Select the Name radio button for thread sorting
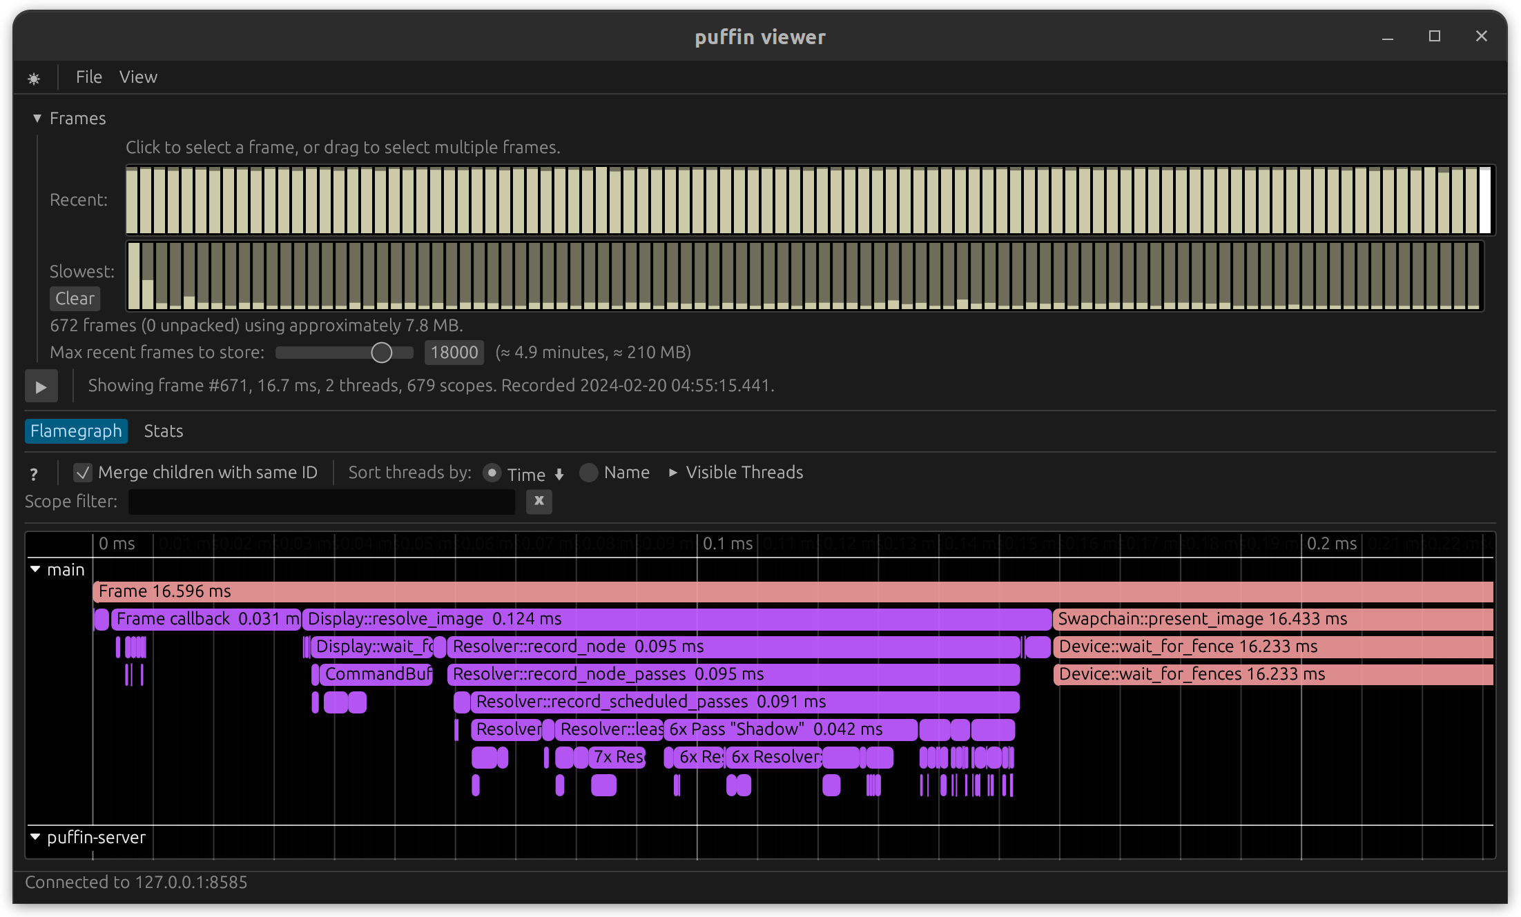 pyautogui.click(x=589, y=473)
